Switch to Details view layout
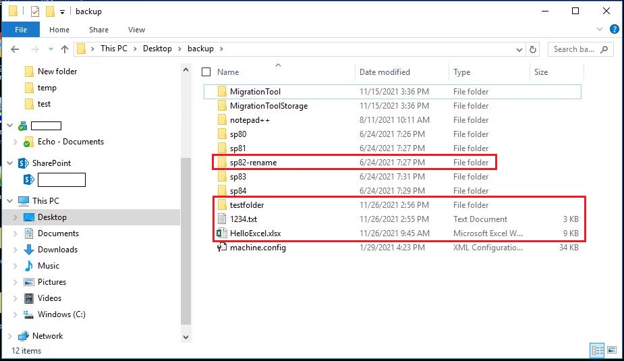Viewport: 624px width, 361px height. click(x=597, y=350)
